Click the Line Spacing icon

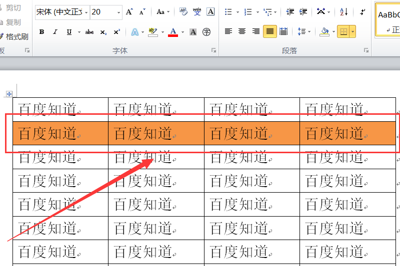(301, 31)
